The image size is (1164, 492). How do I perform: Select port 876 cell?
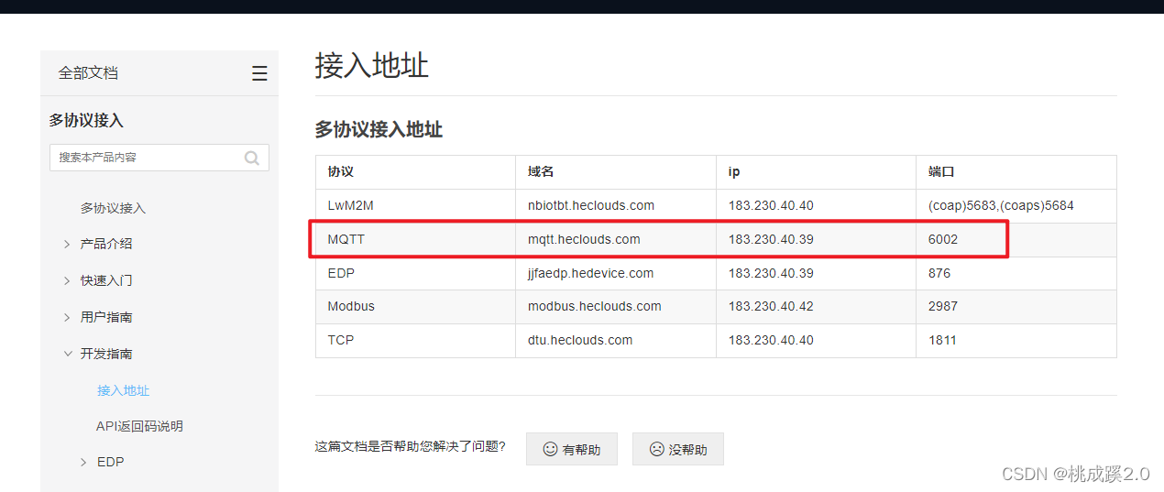coord(1016,273)
